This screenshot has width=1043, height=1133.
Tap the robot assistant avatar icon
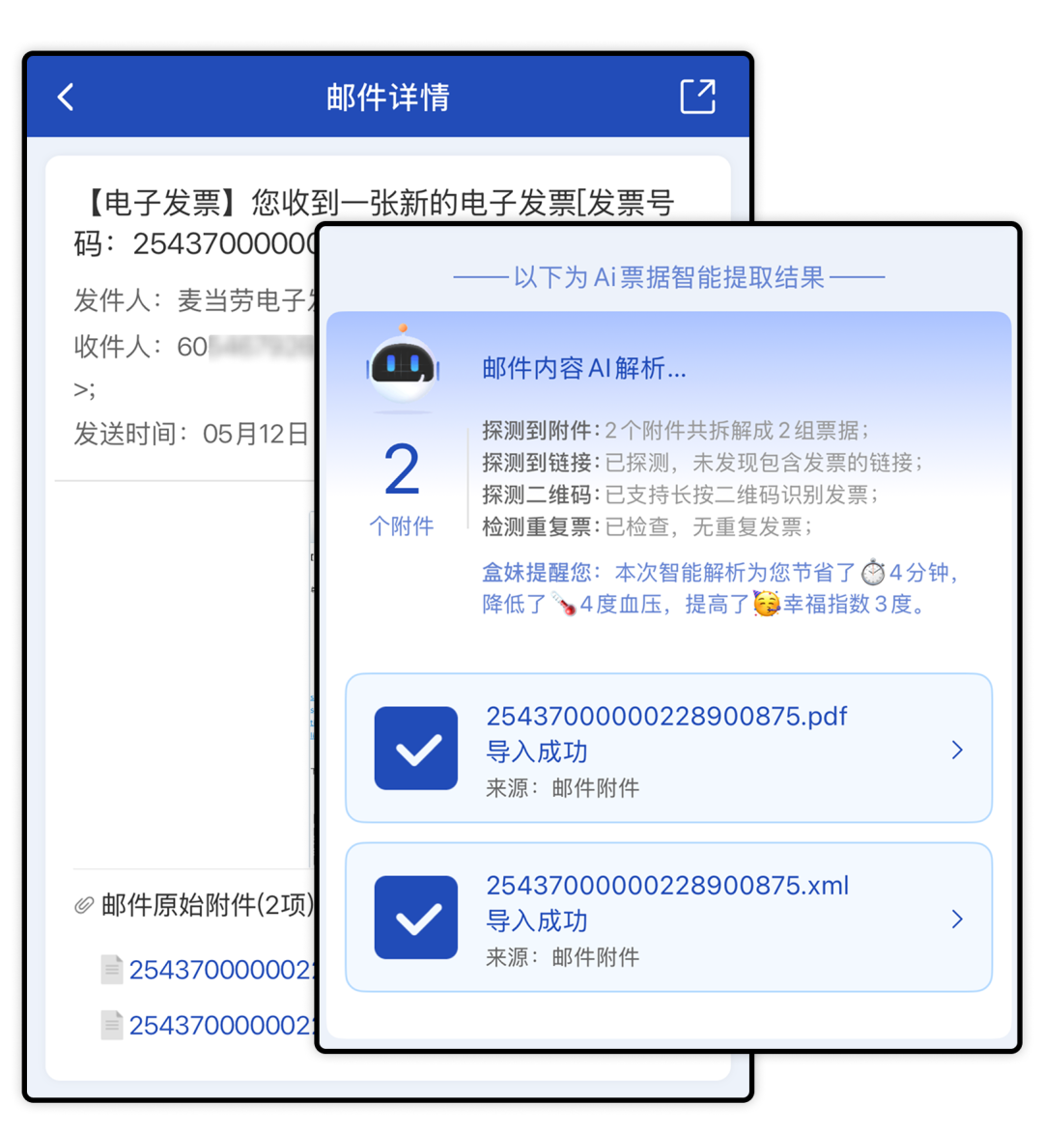point(403,363)
